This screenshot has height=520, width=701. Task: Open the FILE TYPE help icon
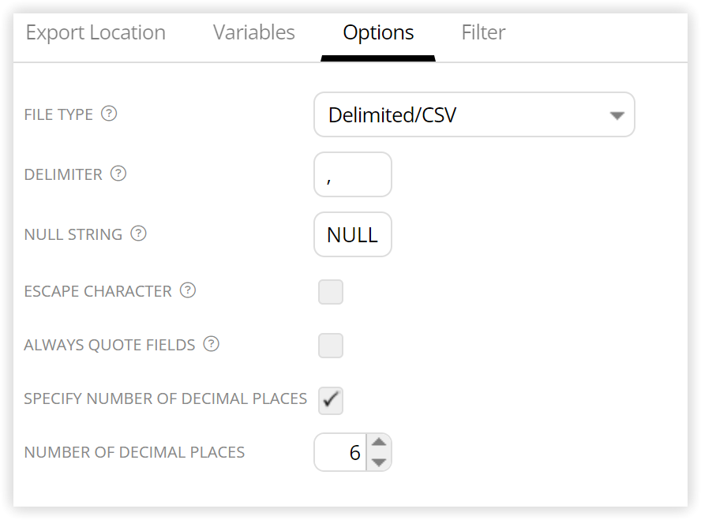click(x=109, y=114)
